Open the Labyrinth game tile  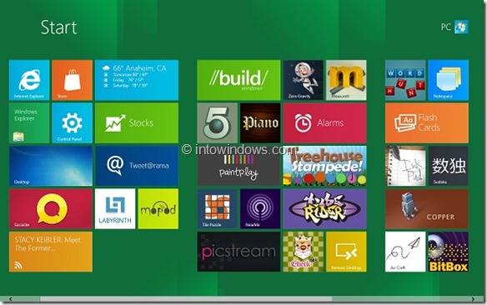point(115,209)
